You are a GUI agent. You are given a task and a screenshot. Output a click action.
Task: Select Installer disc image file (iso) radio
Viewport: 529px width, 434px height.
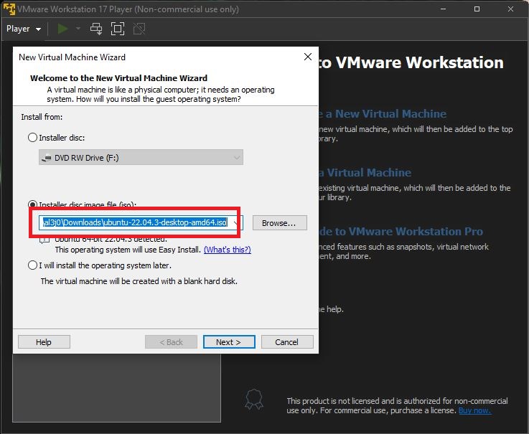point(32,204)
